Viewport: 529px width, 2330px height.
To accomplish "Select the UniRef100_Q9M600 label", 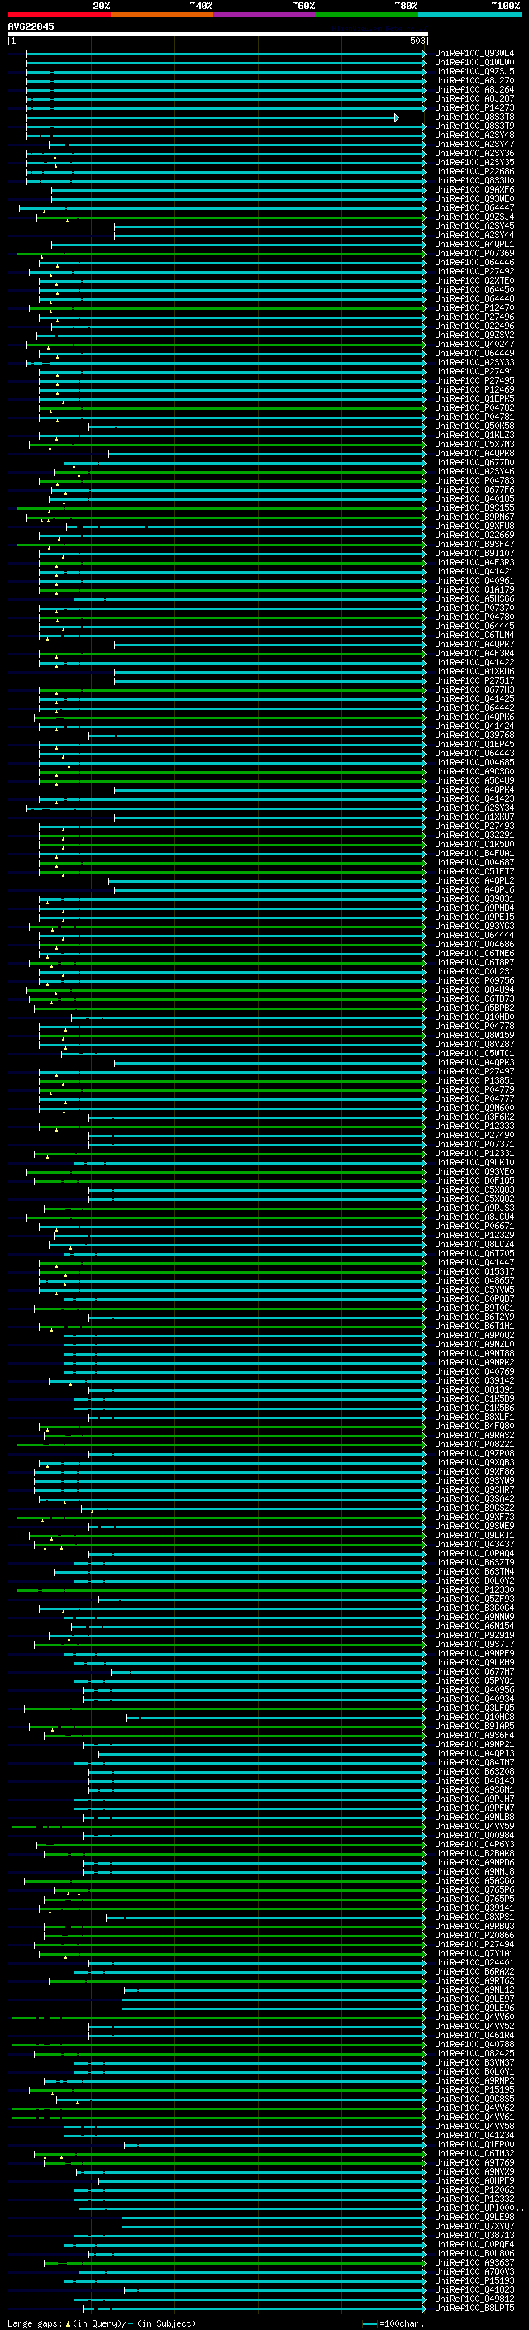I will click(474, 1108).
